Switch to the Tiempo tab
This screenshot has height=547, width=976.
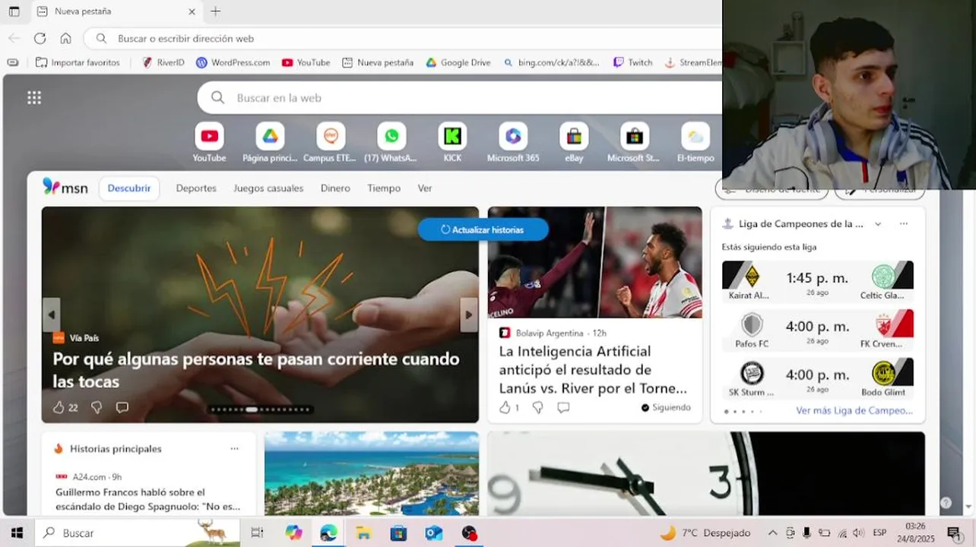click(x=384, y=188)
